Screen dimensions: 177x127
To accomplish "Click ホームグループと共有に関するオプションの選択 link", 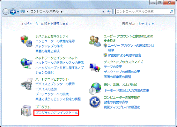I will pos(60,70).
